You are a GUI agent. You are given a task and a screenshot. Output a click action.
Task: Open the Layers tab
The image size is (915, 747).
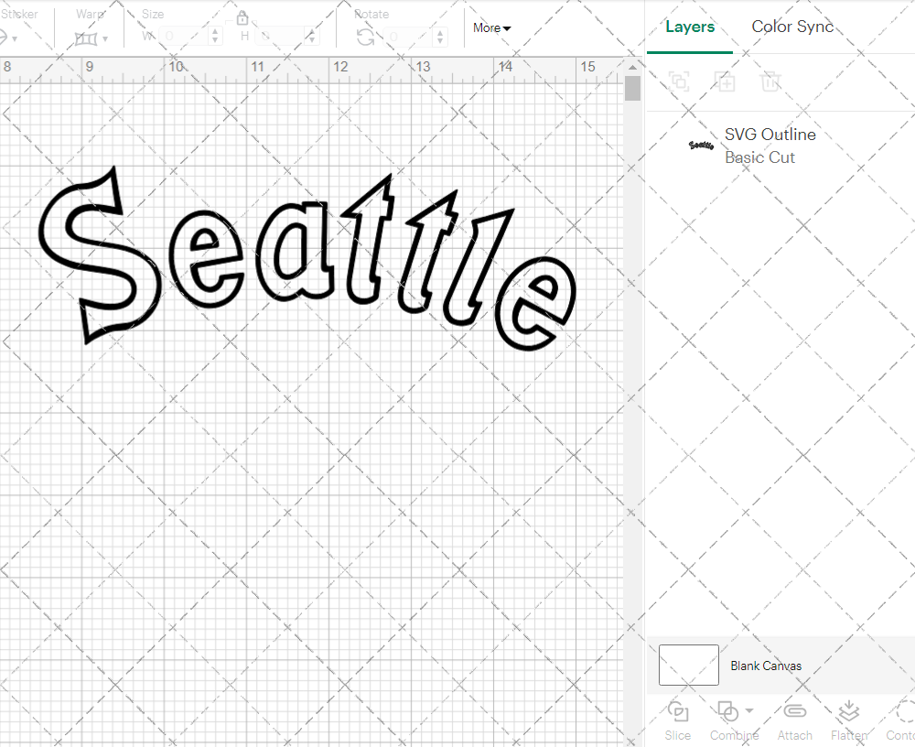coord(690,27)
